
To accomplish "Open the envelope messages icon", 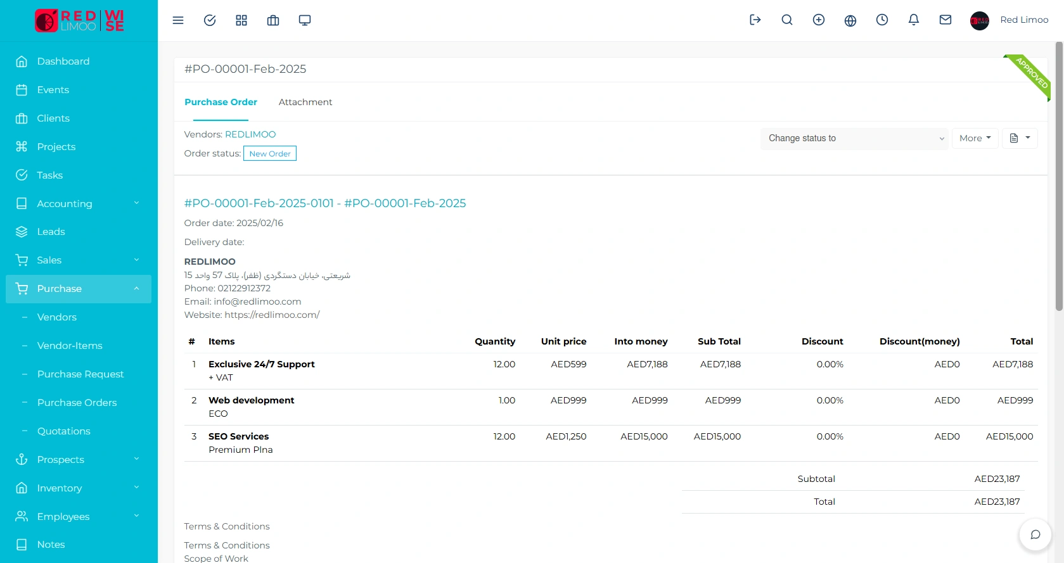I will point(945,20).
